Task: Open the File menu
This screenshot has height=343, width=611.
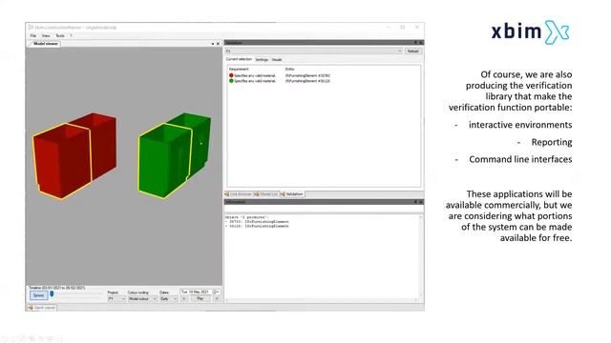Action: coord(33,35)
